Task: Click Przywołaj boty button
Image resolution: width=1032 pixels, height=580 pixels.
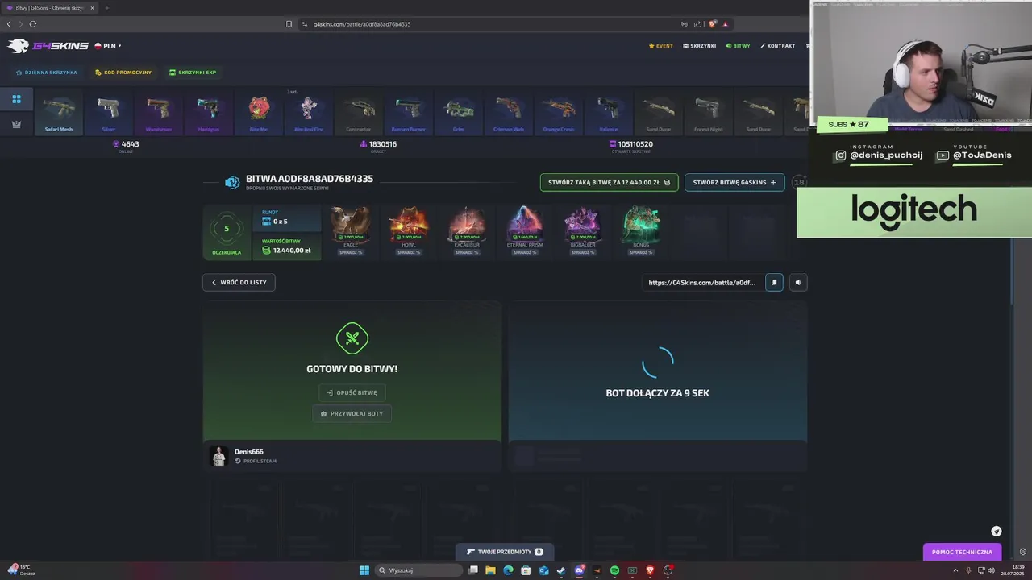Action: 352,413
